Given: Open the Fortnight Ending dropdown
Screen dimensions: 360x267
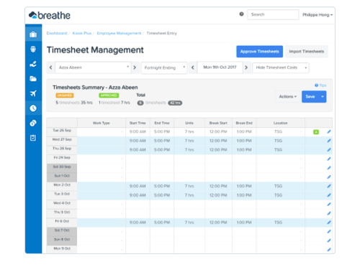Looking at the screenshot, I should click(164, 68).
